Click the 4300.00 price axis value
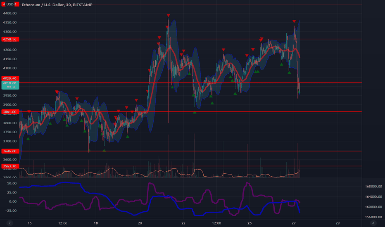The height and width of the screenshot is (227, 385). click(10, 31)
